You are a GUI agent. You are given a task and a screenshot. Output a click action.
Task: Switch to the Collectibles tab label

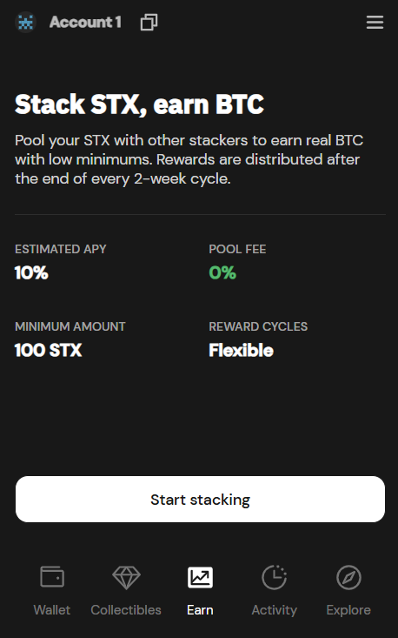(x=126, y=610)
